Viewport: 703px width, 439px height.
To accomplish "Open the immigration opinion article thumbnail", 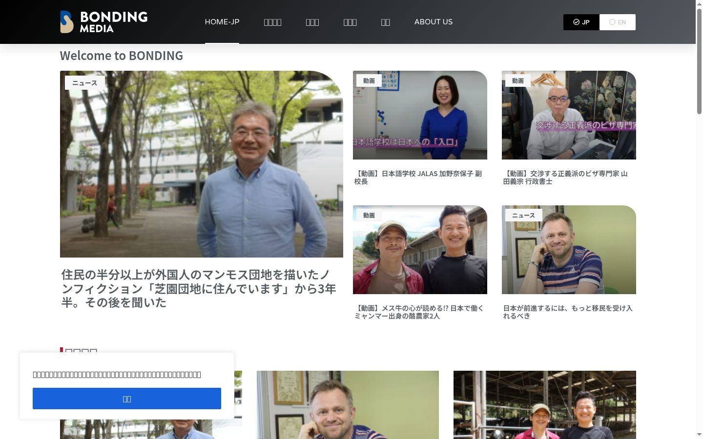I will [x=569, y=250].
